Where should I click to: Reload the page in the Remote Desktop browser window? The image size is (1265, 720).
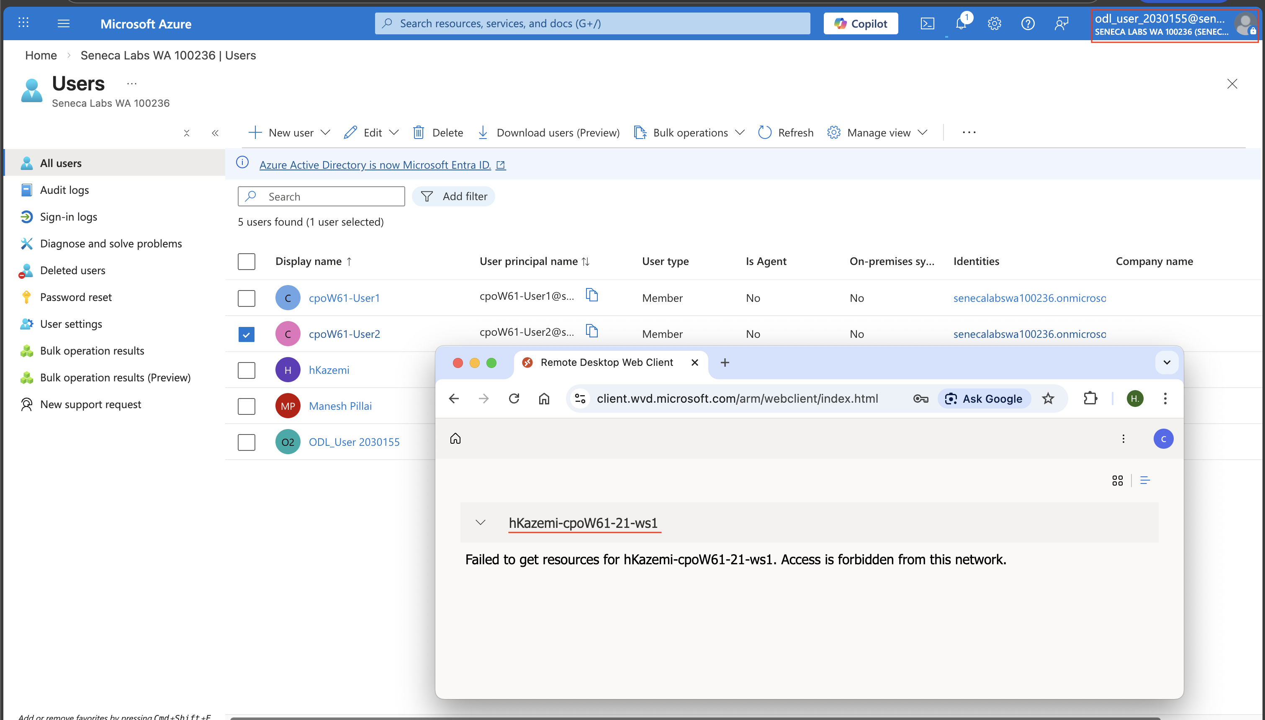(x=514, y=399)
